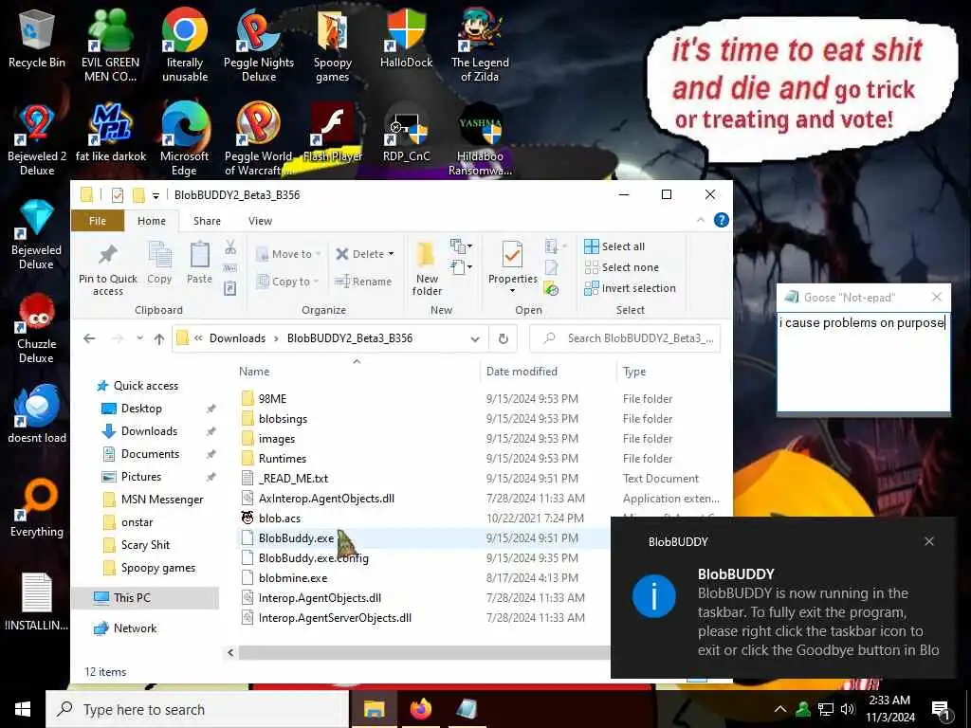Open Windows Start menu
The width and height of the screenshot is (971, 728).
pos(23,709)
